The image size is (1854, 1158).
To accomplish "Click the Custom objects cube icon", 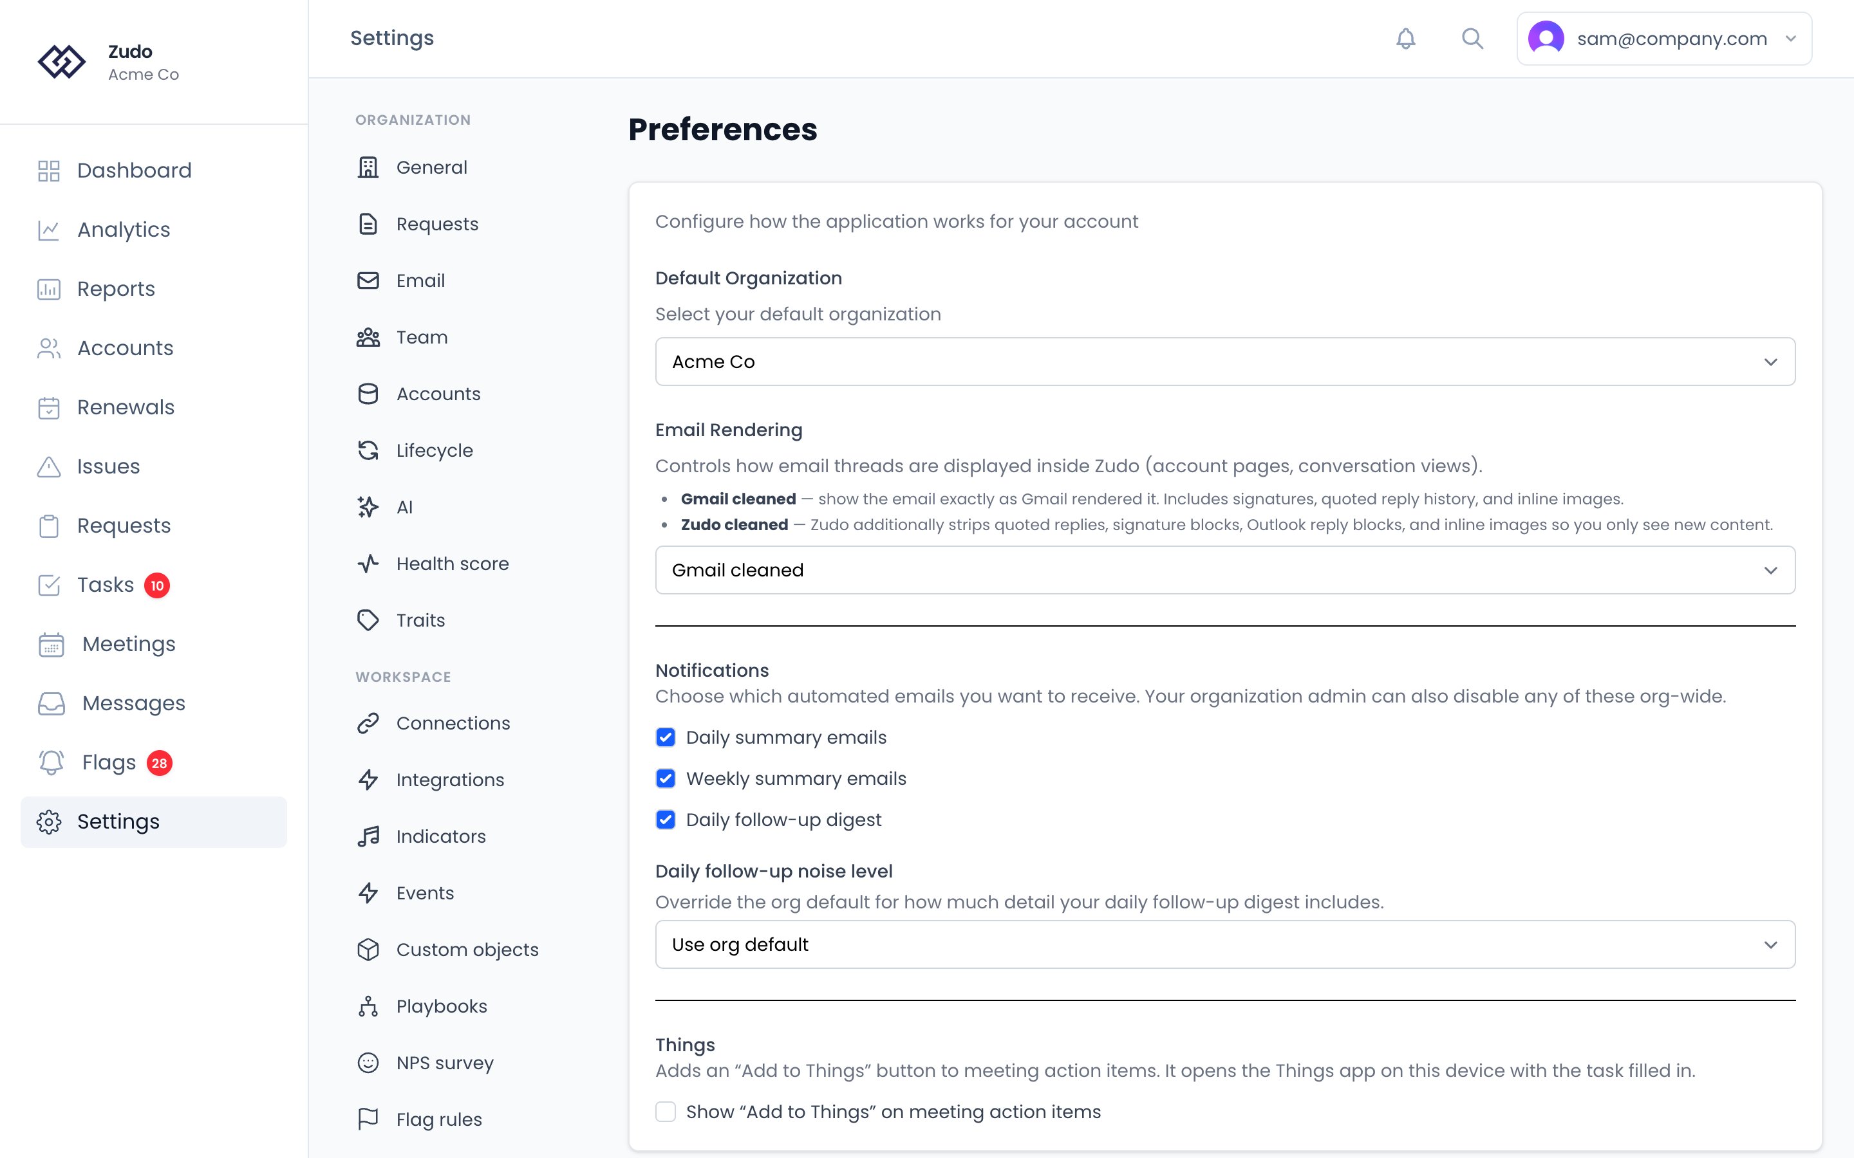I will (368, 950).
